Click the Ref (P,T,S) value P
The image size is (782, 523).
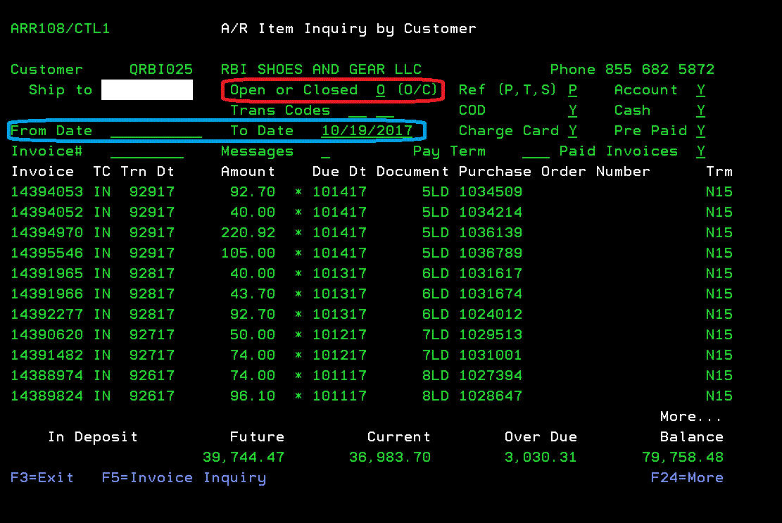coord(573,90)
